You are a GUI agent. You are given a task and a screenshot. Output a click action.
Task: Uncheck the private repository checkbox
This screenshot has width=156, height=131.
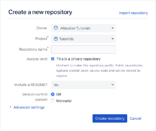pos(53,59)
